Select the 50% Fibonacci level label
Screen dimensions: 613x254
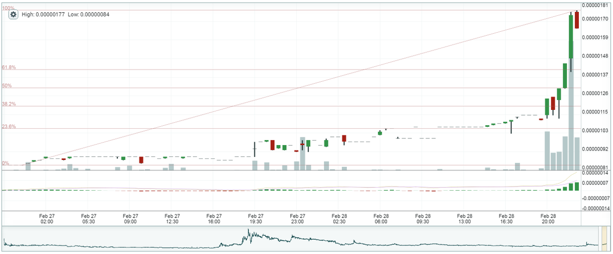[7, 86]
